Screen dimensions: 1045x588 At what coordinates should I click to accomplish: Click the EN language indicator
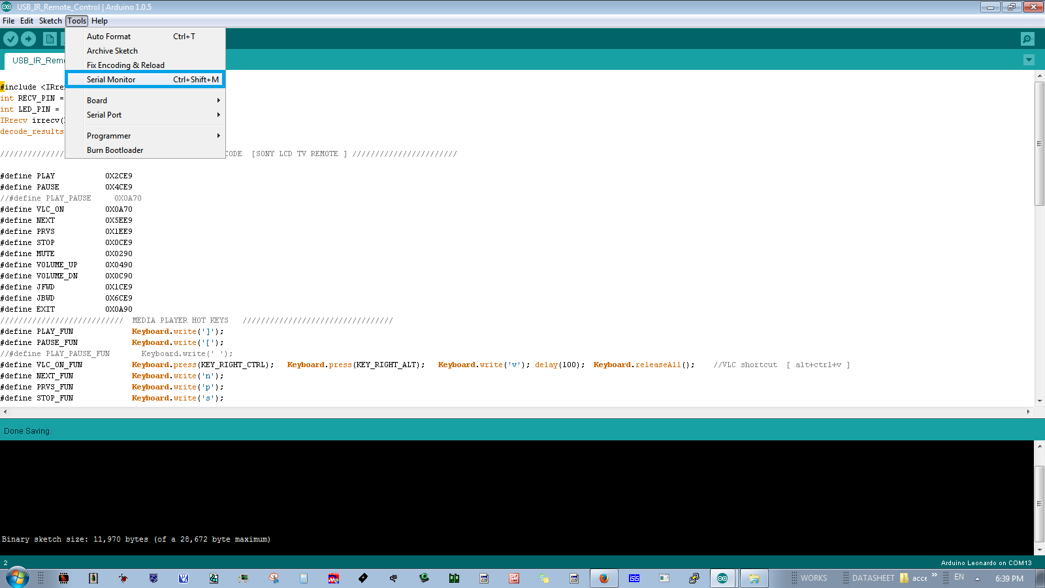(959, 578)
